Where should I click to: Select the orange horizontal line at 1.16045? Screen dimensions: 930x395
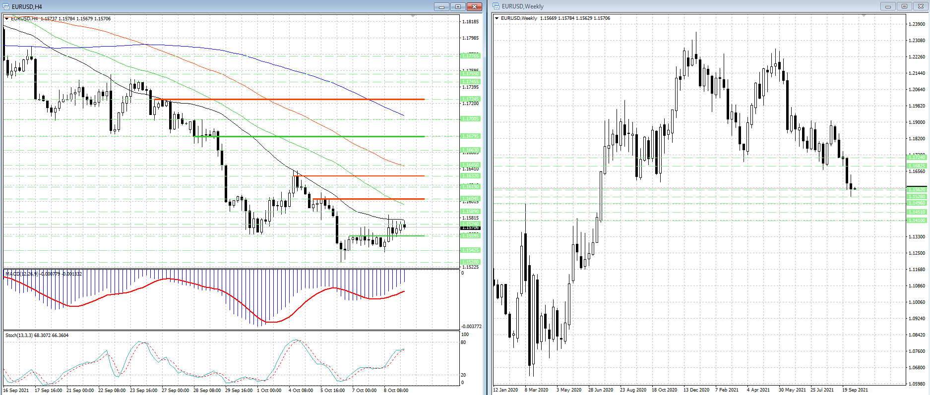point(369,199)
